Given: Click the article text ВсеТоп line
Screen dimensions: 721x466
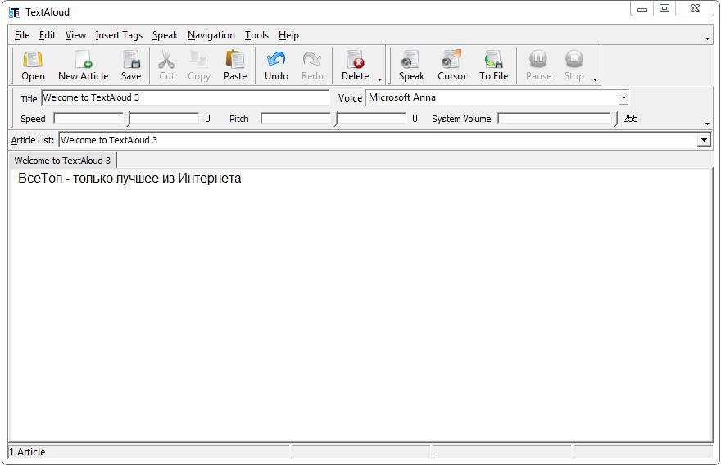Looking at the screenshot, I should [x=129, y=179].
